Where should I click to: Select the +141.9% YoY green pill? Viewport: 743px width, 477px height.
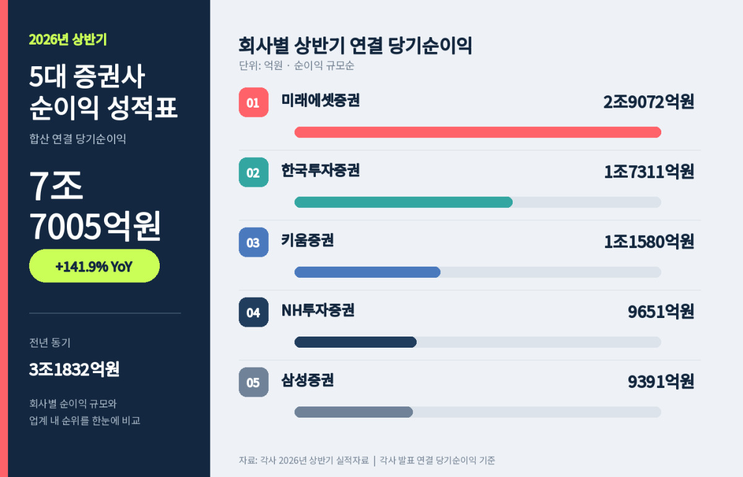[x=94, y=266]
